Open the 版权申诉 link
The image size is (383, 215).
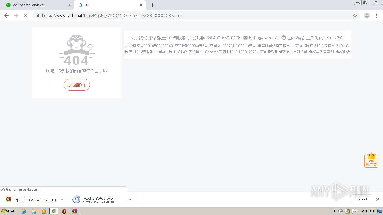point(343,52)
